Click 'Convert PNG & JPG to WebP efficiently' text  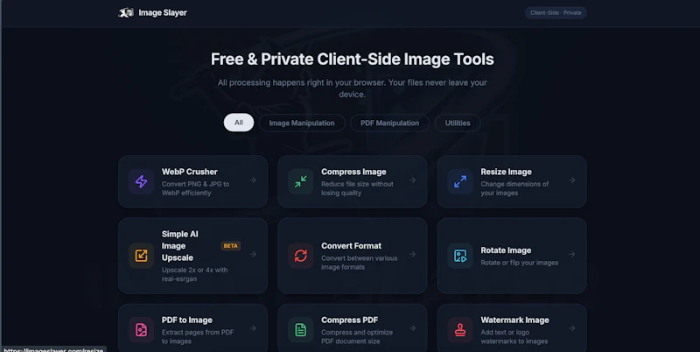[195, 188]
